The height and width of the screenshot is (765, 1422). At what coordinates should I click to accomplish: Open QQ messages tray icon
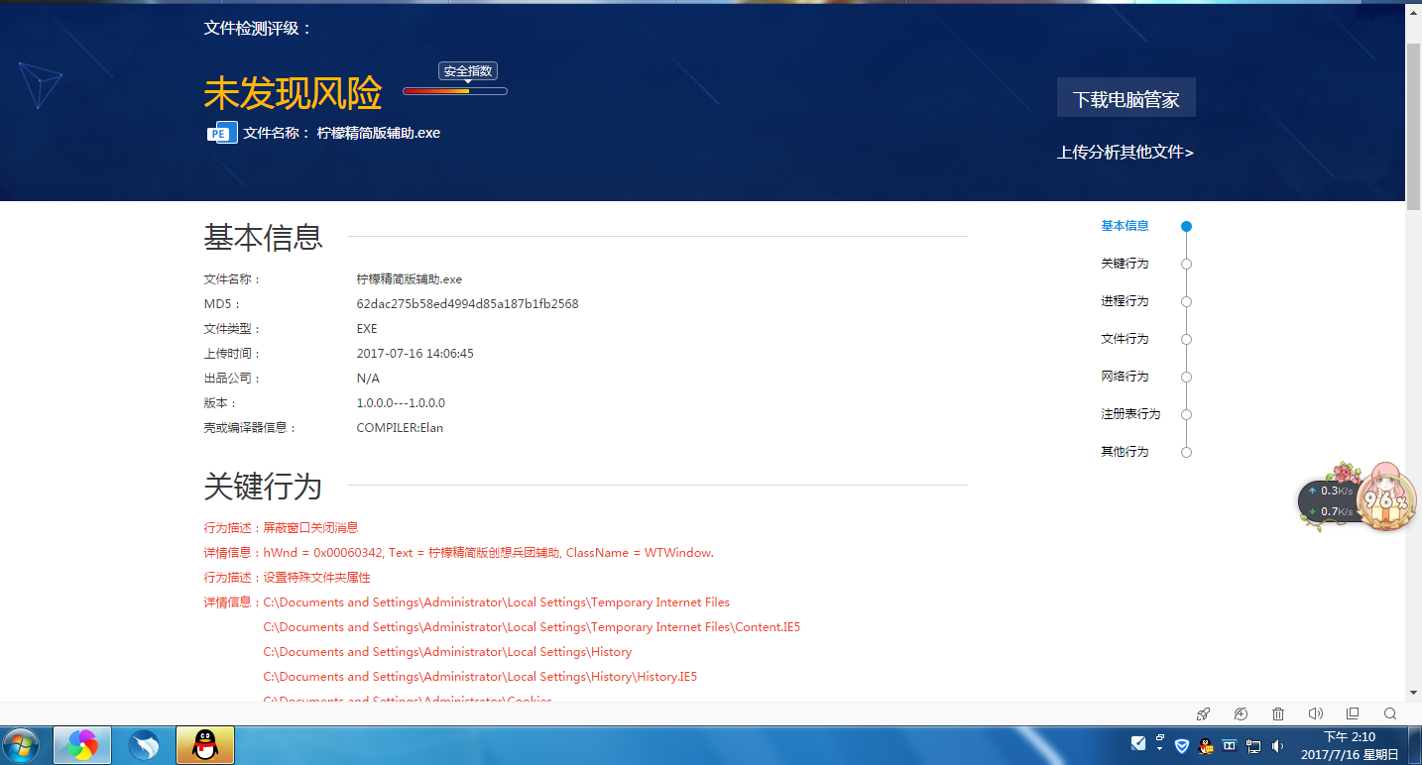(1206, 745)
